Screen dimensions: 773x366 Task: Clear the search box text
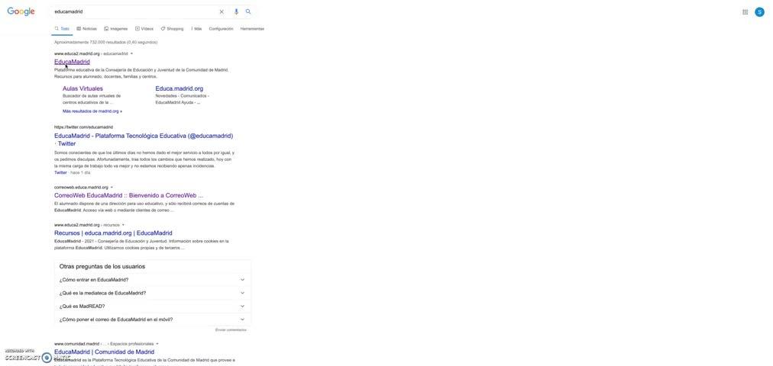222,11
